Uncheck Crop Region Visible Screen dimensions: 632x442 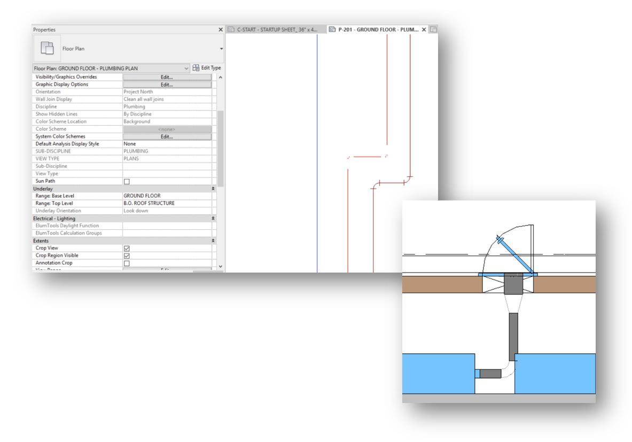click(x=127, y=255)
